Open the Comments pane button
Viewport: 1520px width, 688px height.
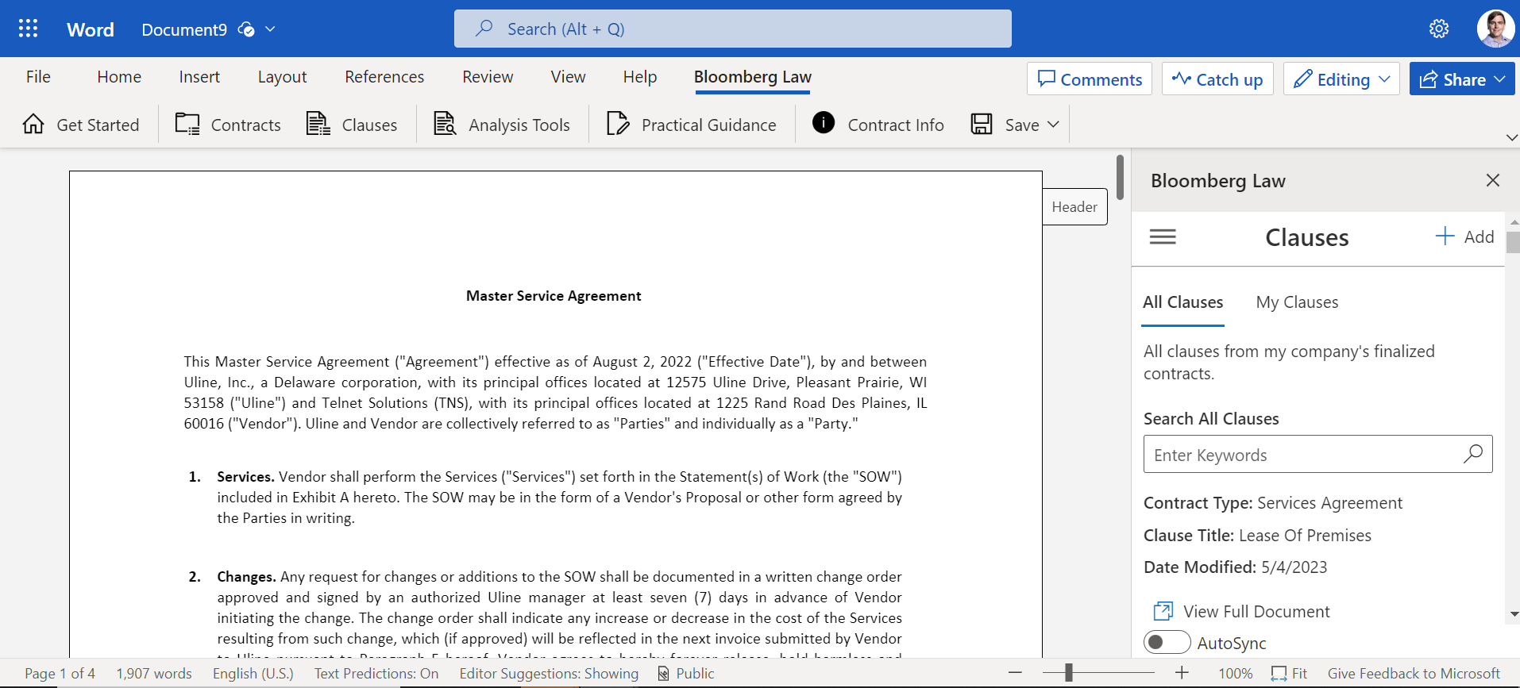click(x=1089, y=79)
